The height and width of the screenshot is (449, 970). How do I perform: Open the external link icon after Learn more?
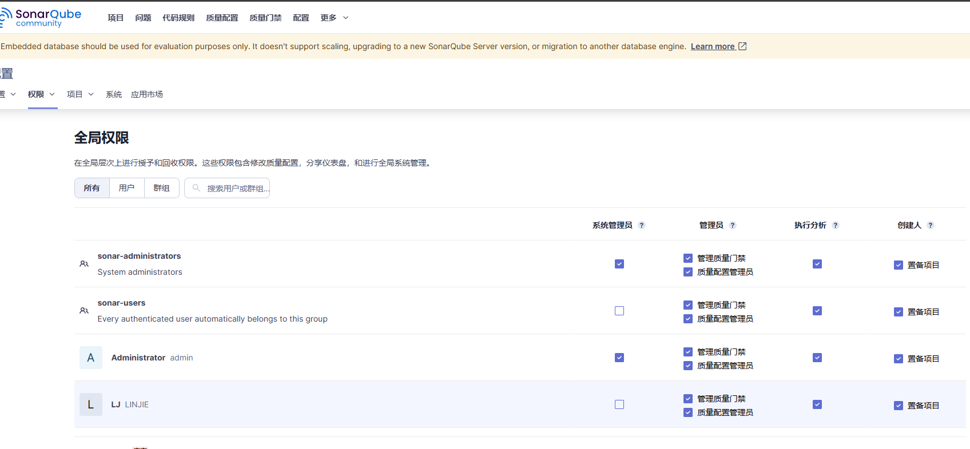pos(742,46)
